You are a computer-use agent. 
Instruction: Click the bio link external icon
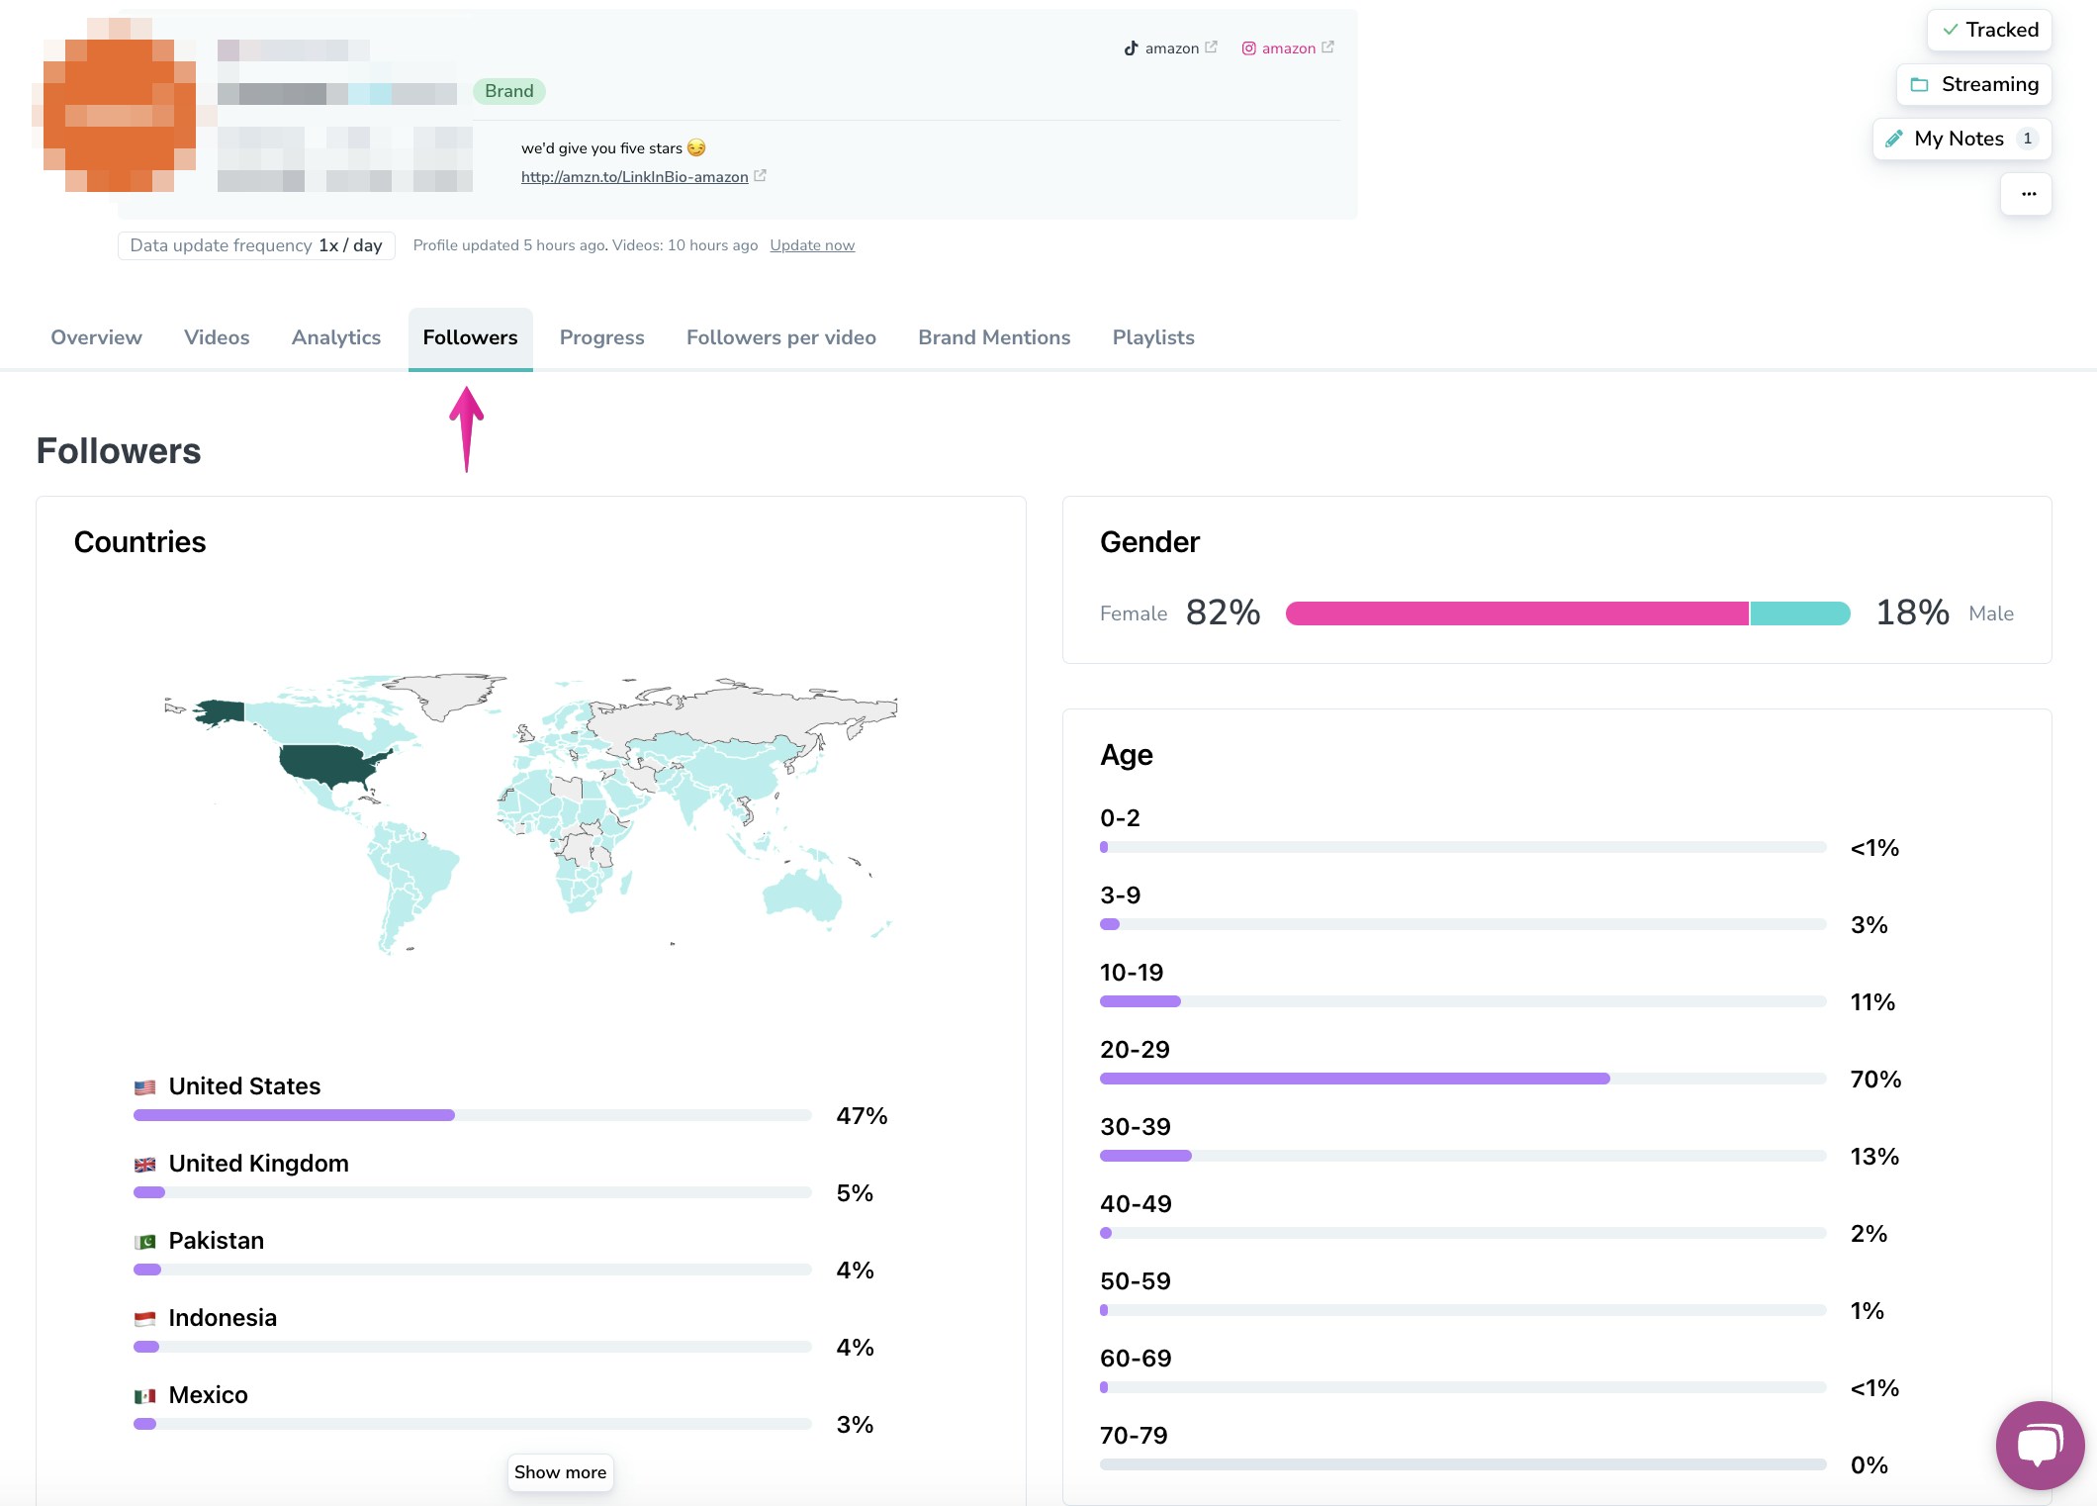point(760,176)
